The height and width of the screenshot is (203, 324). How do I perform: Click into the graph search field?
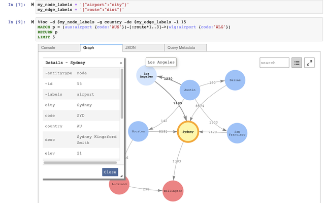click(x=274, y=63)
